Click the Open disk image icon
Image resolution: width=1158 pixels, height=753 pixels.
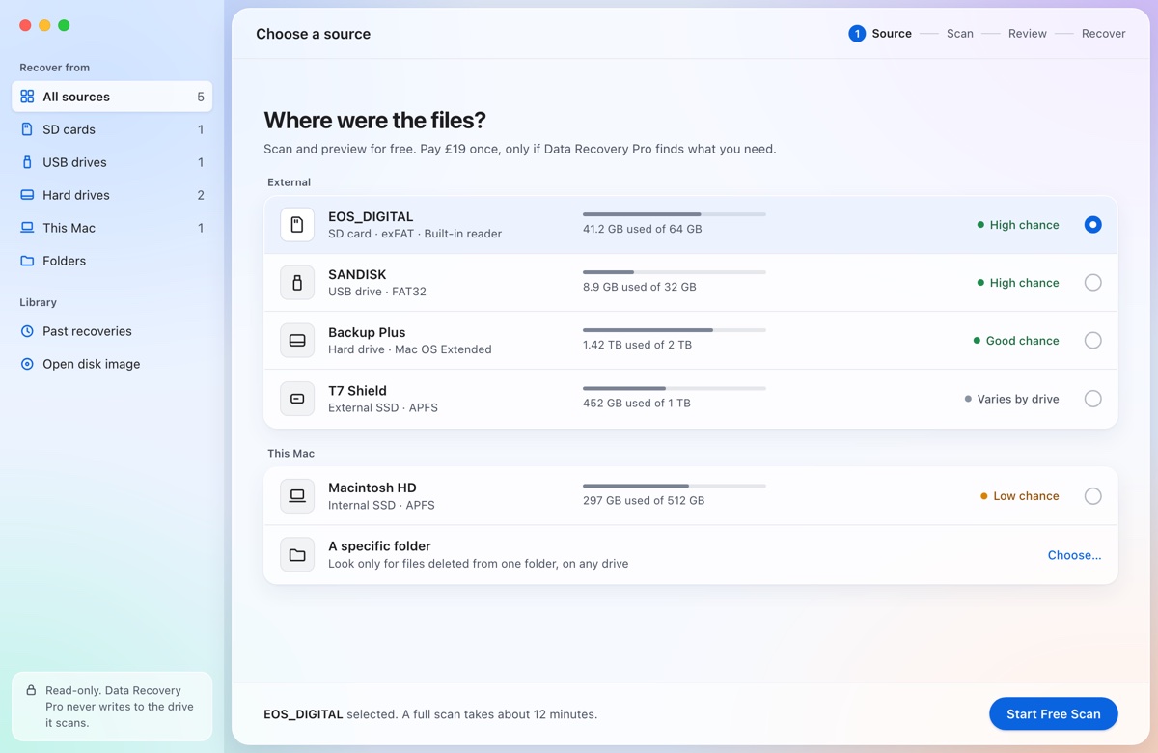pos(27,364)
